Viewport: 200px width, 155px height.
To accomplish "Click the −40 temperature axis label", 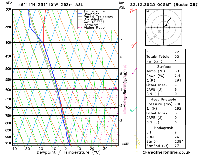I will click(x=13, y=149).
